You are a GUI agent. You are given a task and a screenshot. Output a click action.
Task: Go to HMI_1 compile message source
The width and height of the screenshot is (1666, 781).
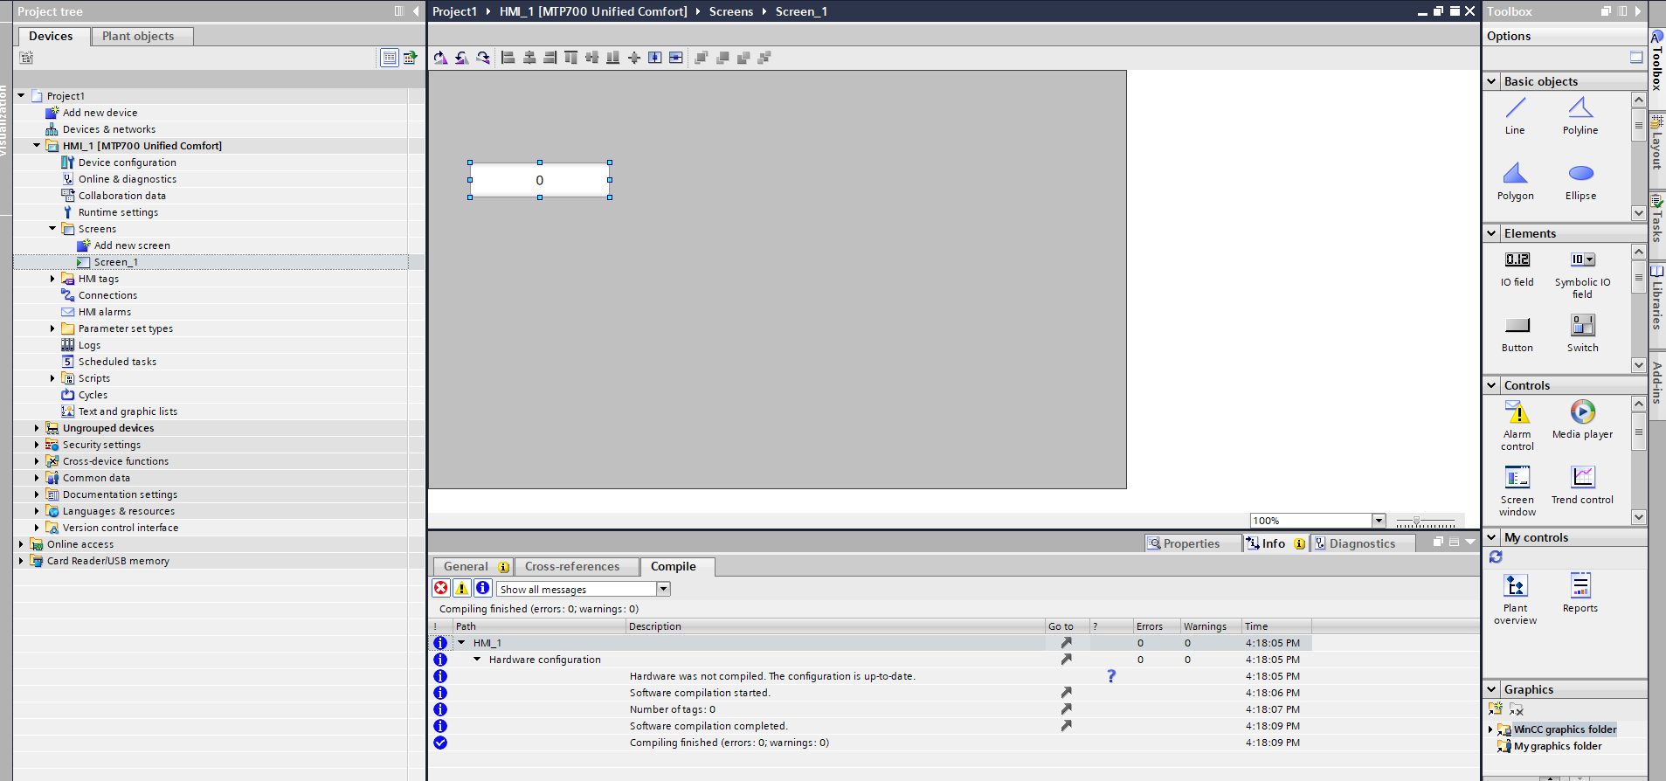click(1066, 643)
